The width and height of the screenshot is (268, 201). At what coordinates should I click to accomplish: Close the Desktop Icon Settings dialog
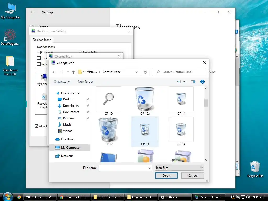click(x=130, y=31)
